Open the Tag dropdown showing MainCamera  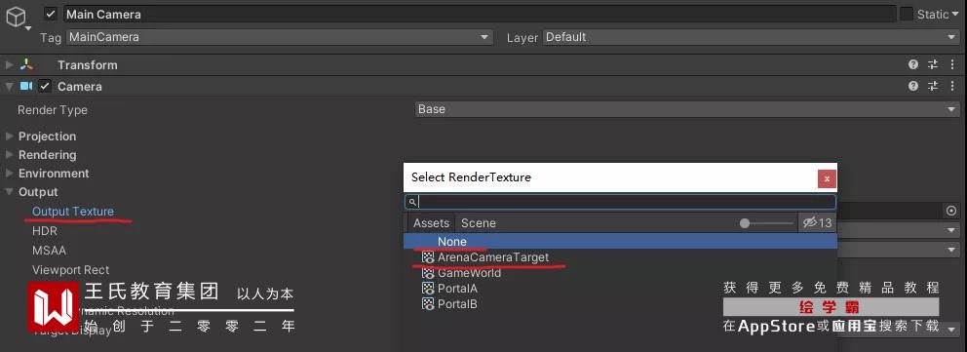click(x=280, y=37)
